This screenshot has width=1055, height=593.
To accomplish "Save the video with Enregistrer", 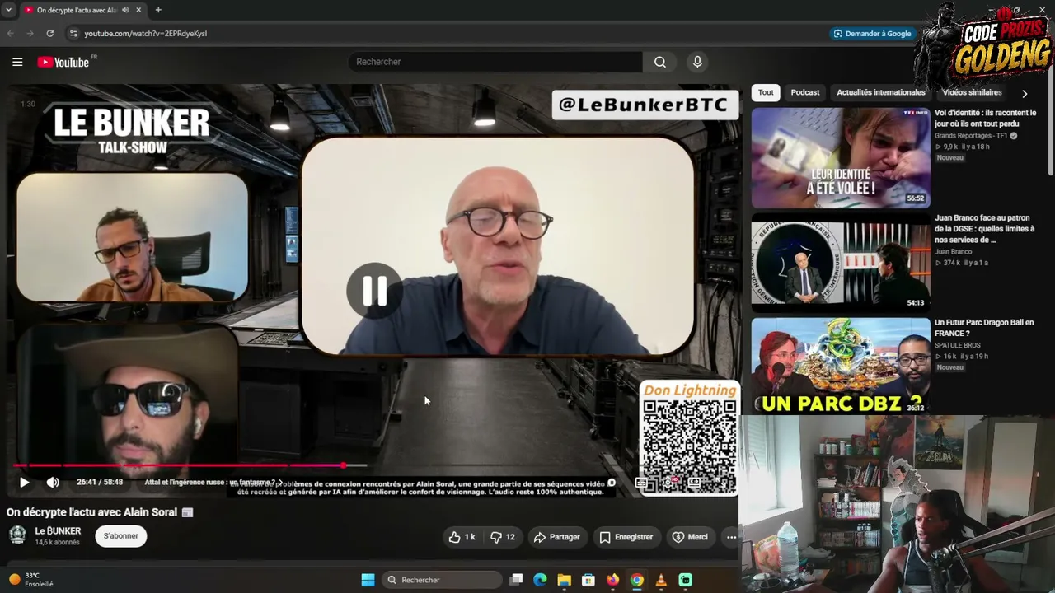I will click(x=626, y=537).
